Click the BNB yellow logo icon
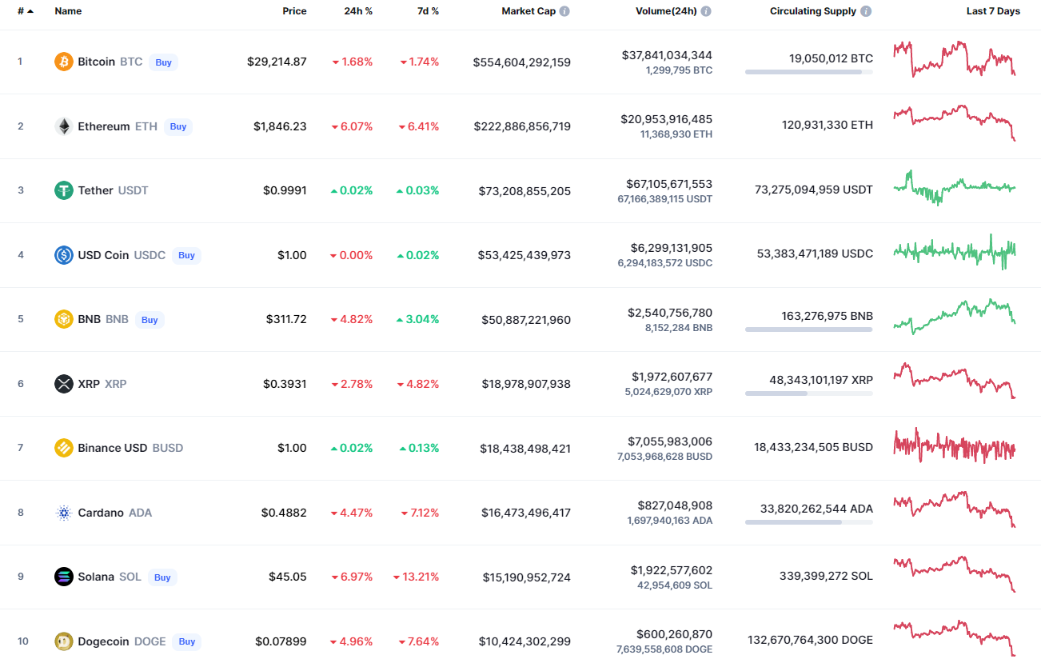The height and width of the screenshot is (667, 1041). pyautogui.click(x=63, y=319)
